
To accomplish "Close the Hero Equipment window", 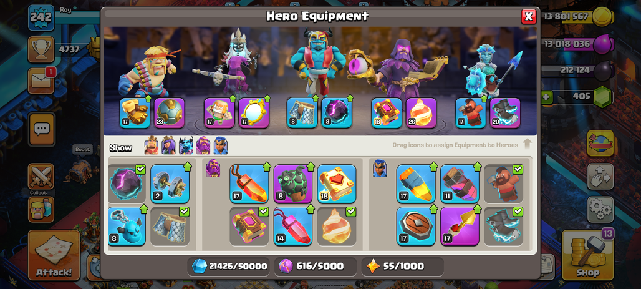I will pyautogui.click(x=529, y=16).
